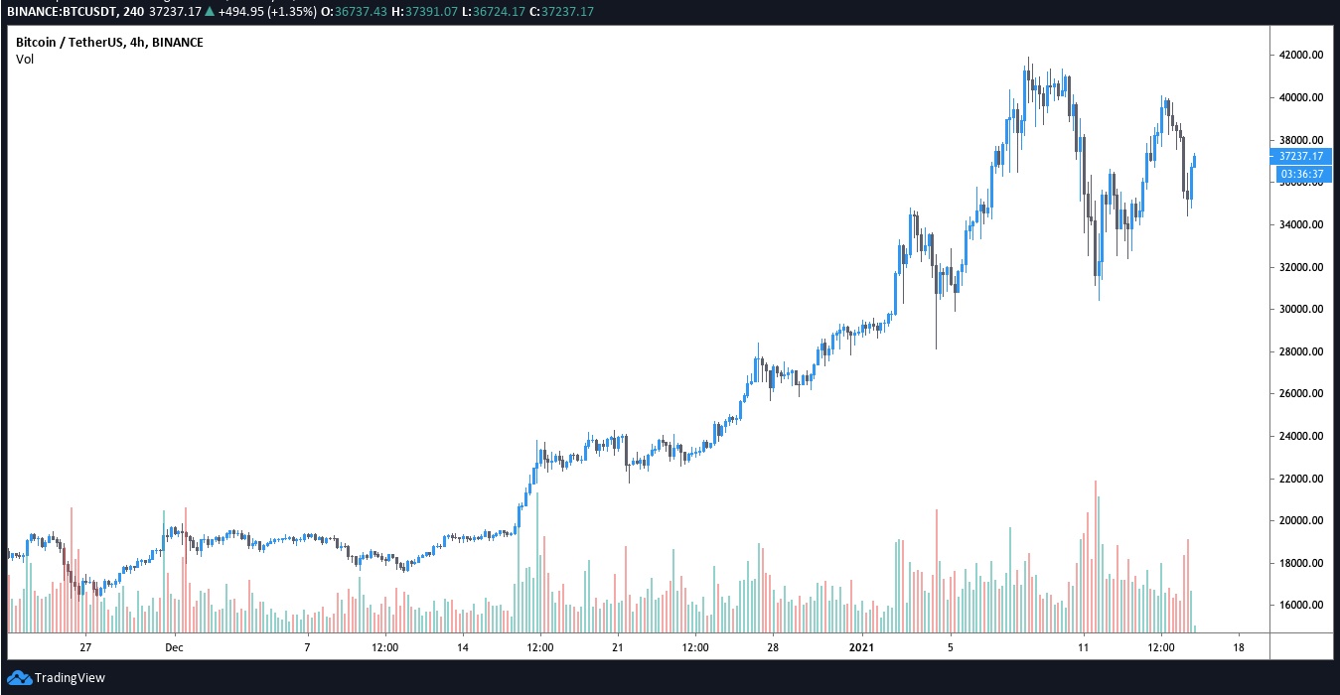The image size is (1340, 695).
Task: Click the 16000.00 price axis label
Action: (x=1302, y=605)
